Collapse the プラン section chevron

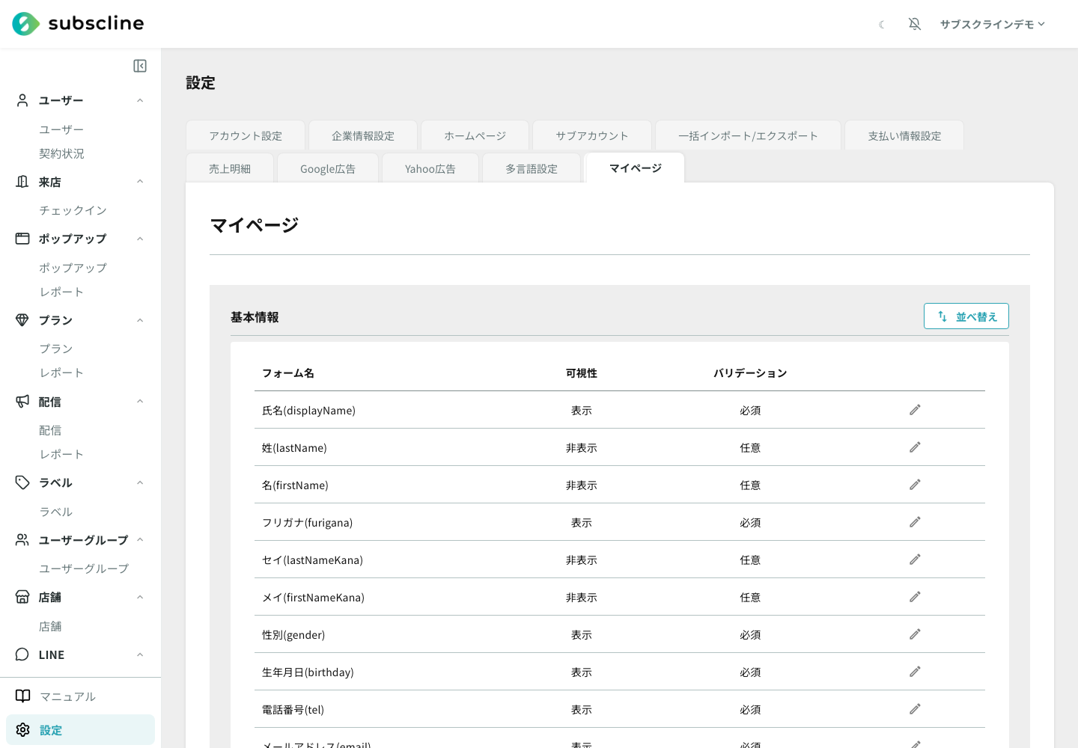pyautogui.click(x=140, y=320)
